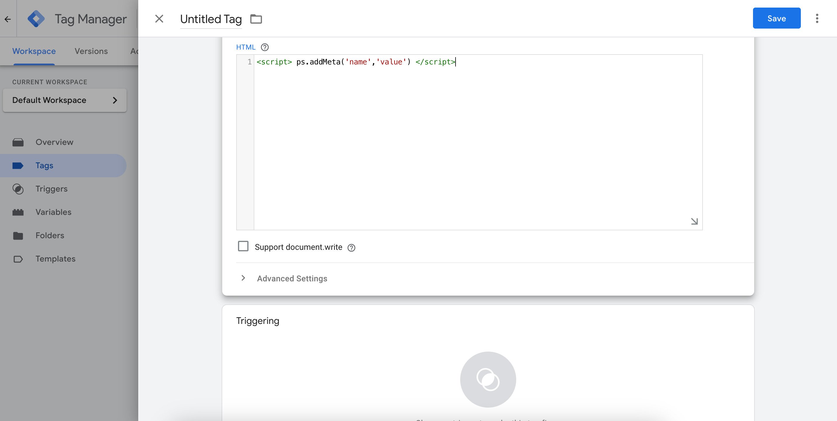The height and width of the screenshot is (421, 837).
Task: Open the folder icon next to Untitled Tag
Action: 256,19
